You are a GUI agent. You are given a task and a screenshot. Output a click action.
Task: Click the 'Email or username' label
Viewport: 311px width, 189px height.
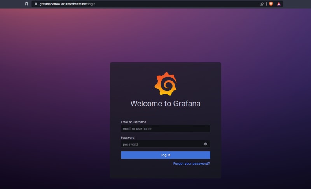coord(133,122)
